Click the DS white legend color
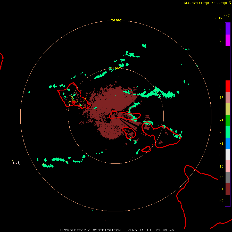The width and height of the screenshot is (232, 232). [x=228, y=155]
